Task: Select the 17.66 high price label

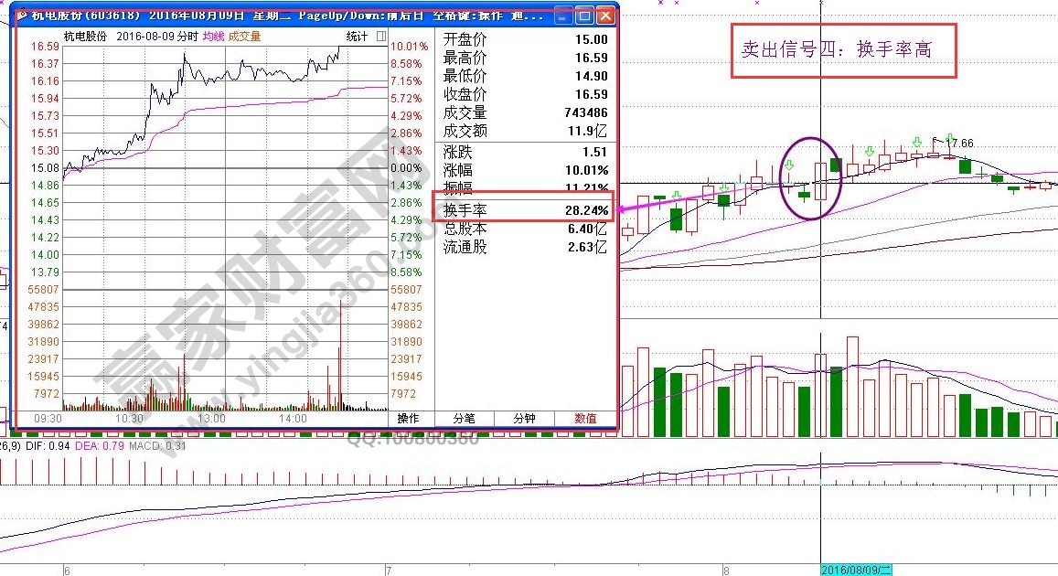Action: tap(956, 143)
